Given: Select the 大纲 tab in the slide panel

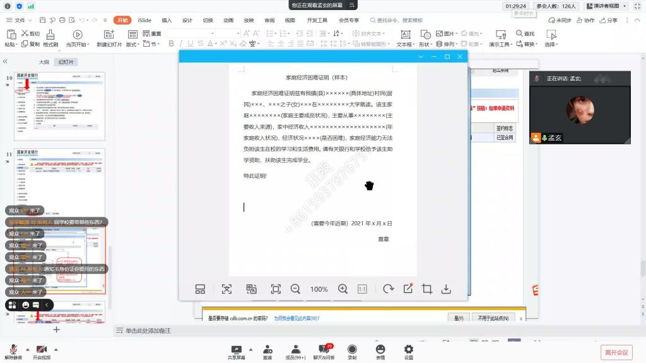Looking at the screenshot, I should pyautogui.click(x=44, y=62).
